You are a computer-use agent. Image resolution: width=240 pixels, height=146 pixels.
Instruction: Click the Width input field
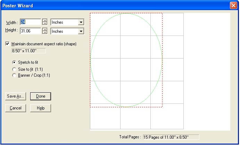click(31, 22)
